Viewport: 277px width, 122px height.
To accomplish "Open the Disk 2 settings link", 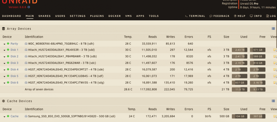I will click(x=14, y=56).
